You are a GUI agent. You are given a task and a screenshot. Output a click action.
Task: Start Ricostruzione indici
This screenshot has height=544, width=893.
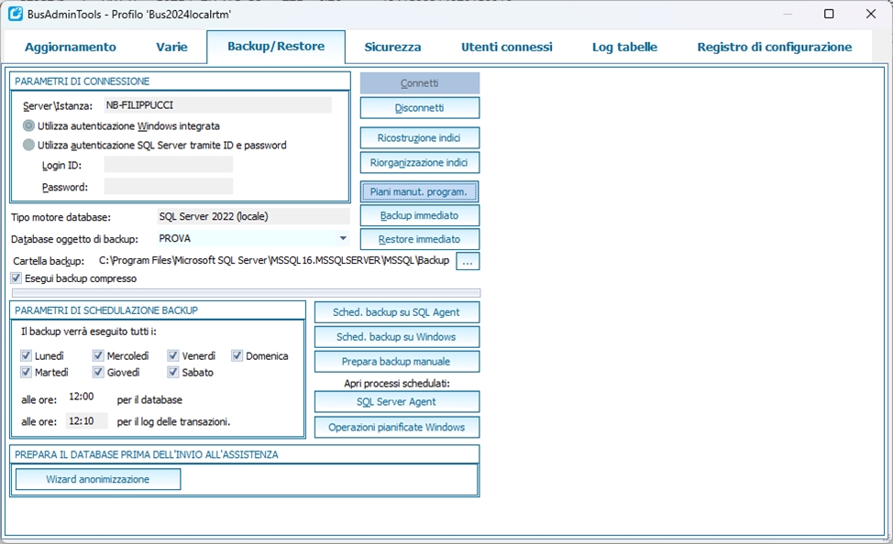point(420,137)
